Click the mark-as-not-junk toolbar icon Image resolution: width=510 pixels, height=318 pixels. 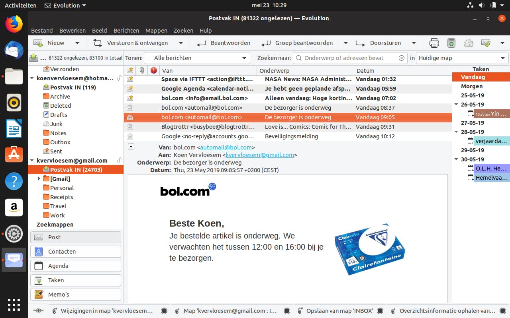[x=486, y=43]
